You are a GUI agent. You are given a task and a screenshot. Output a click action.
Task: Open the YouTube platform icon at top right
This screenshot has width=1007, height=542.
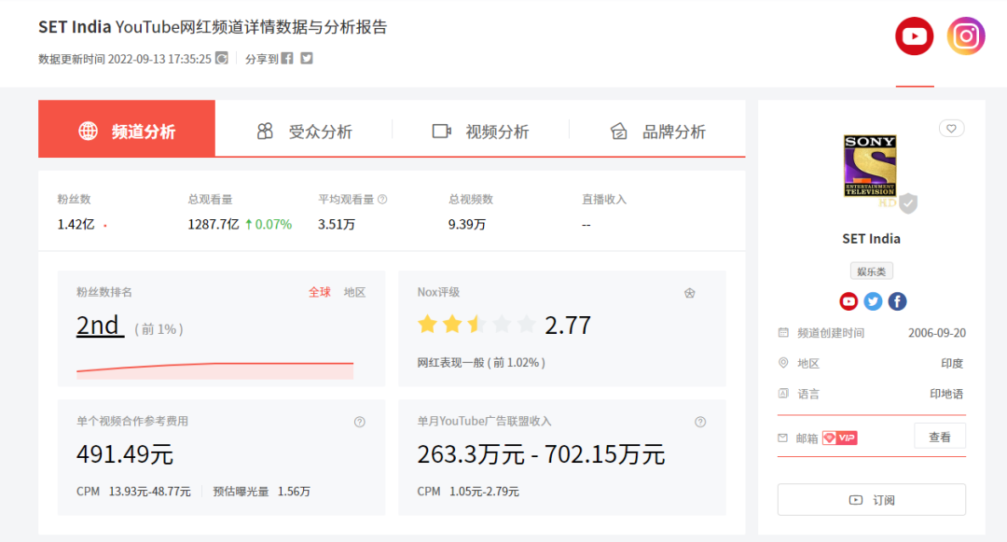click(915, 36)
